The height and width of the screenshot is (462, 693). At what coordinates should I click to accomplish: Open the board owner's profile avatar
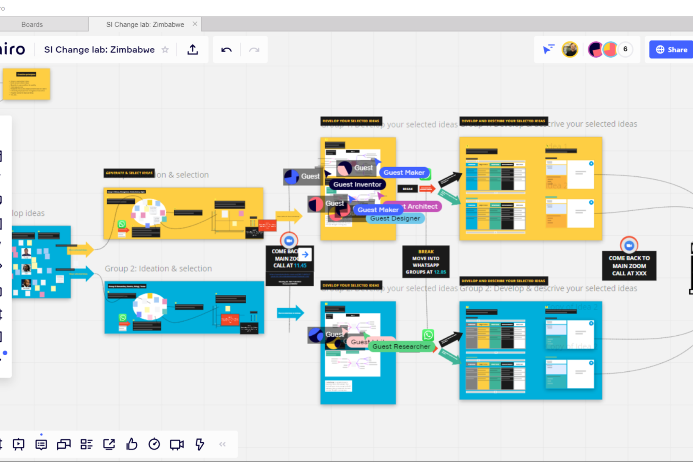[x=570, y=50]
